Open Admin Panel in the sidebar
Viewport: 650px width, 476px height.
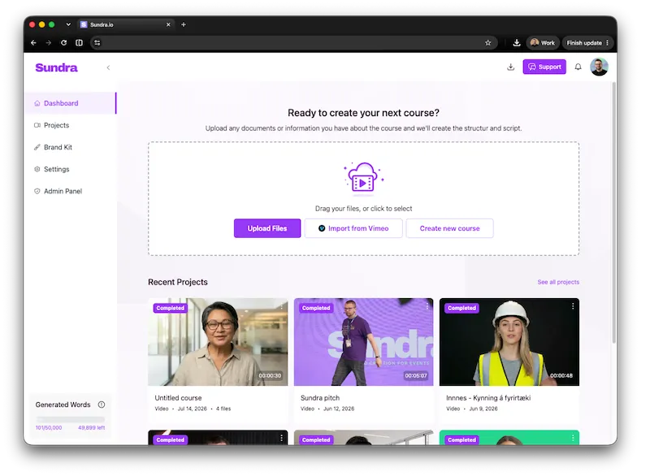[x=70, y=191]
